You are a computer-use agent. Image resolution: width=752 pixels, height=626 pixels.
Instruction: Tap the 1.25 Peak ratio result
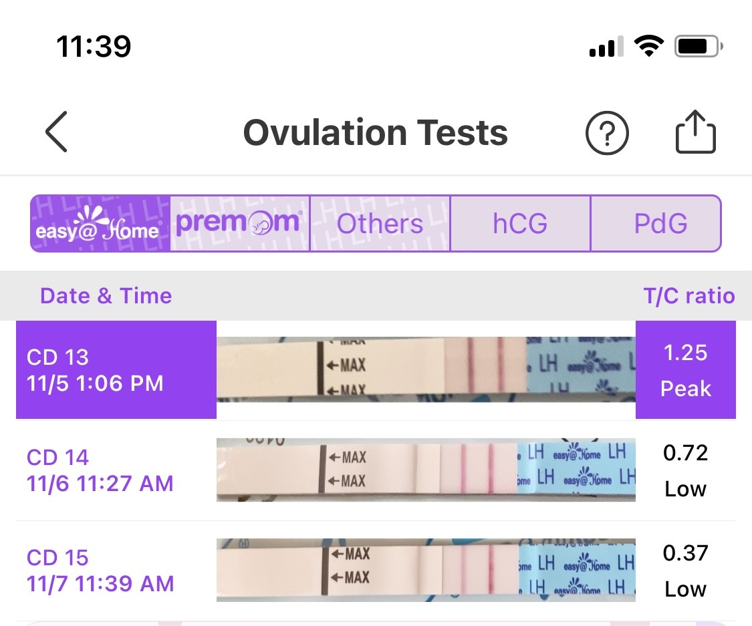click(x=685, y=369)
